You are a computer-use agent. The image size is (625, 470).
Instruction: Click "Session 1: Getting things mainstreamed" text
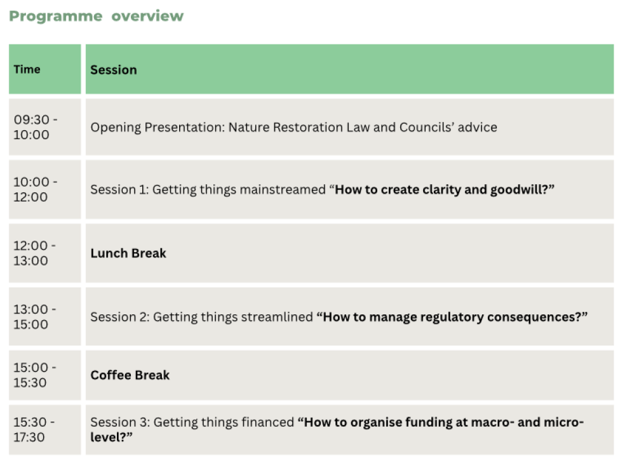point(208,189)
